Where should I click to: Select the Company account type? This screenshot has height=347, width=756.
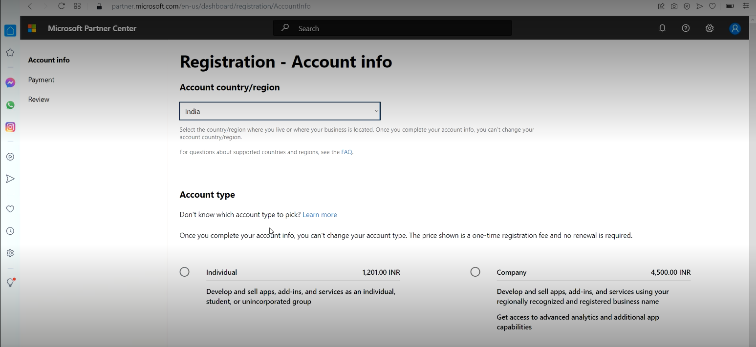click(475, 272)
